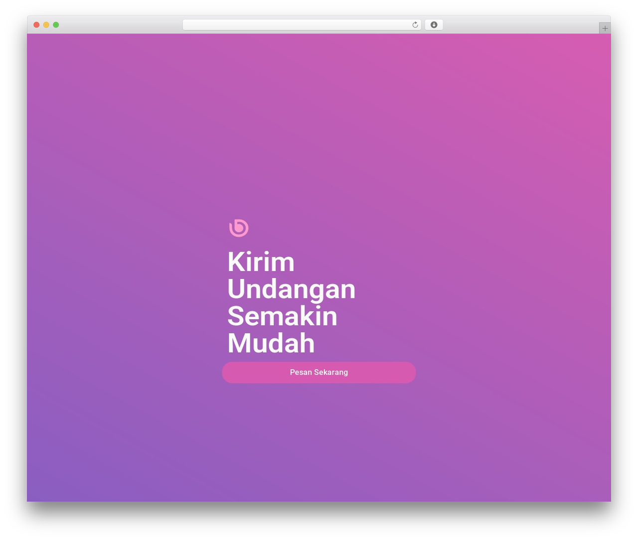Click the Pesan Sekarang button

(x=319, y=373)
